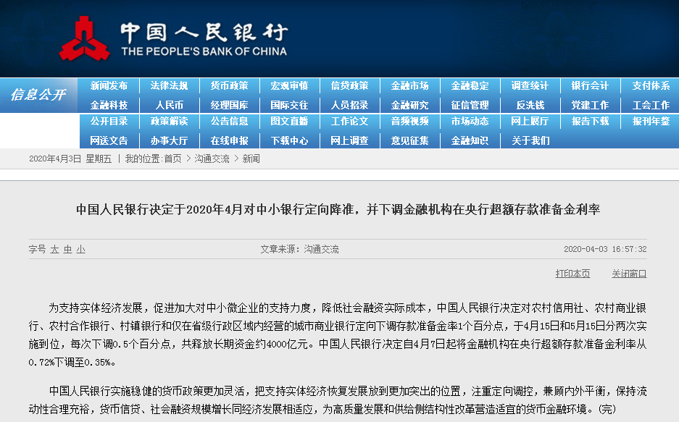
Task: Set font size to 大
Action: pos(54,249)
